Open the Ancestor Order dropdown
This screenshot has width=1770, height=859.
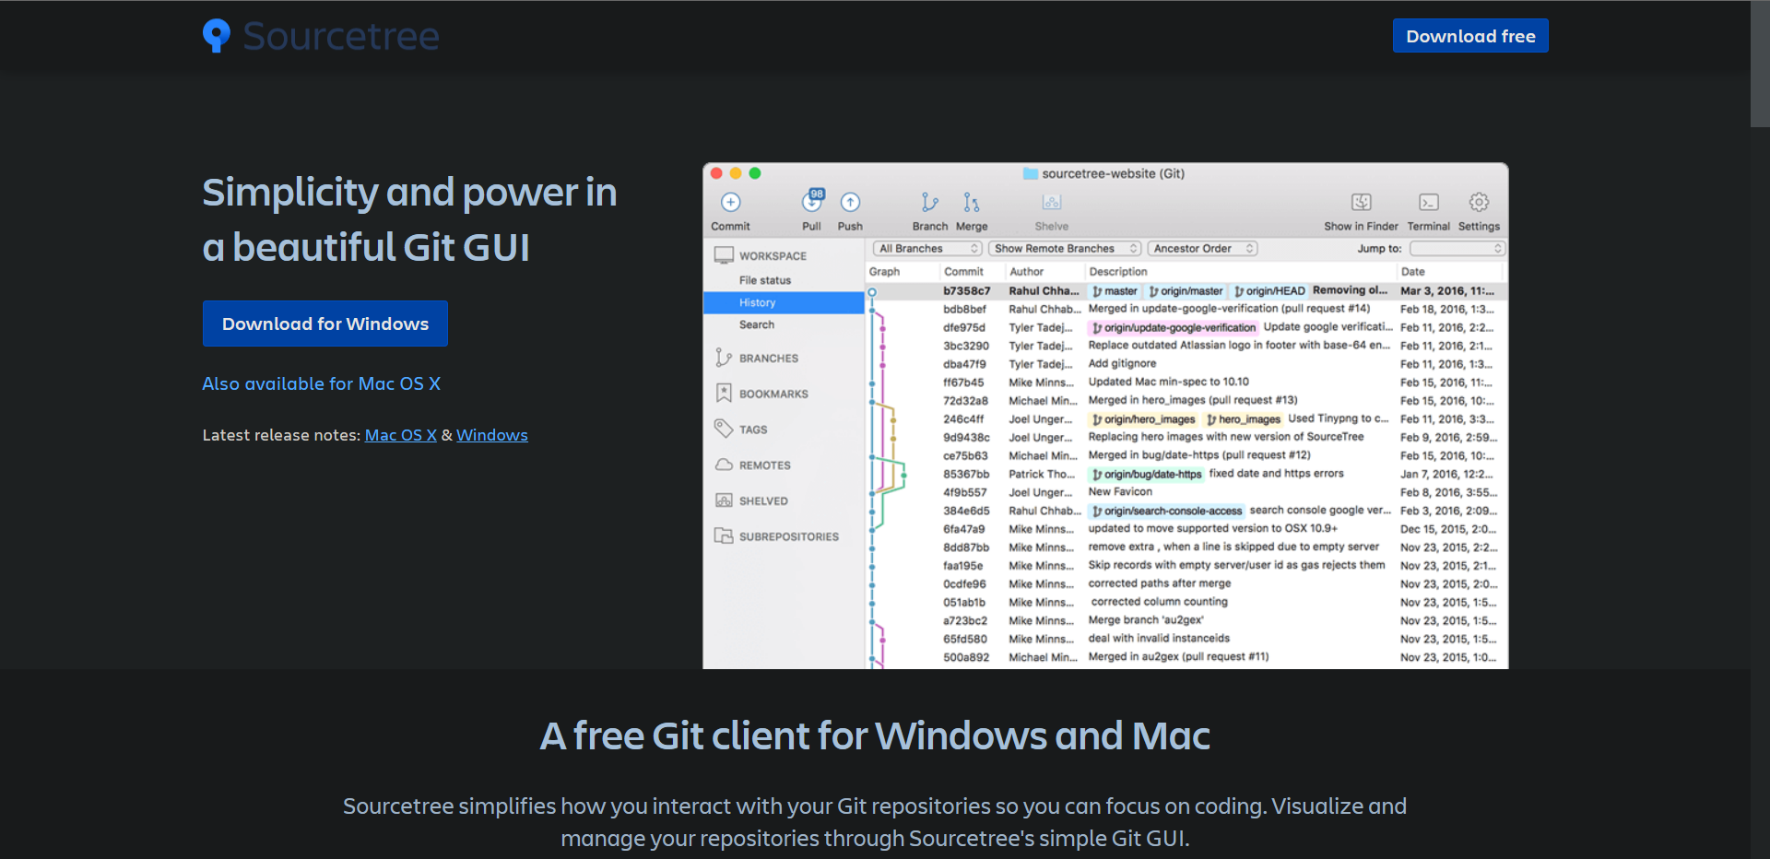click(1202, 249)
